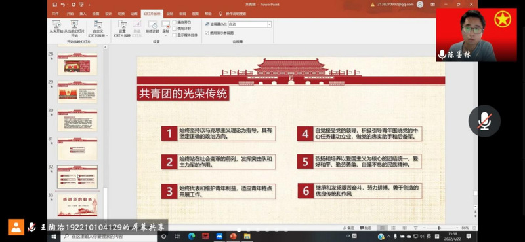Screen dimensions: 525x242
Task: Switch to Reading view in status bar
Action: [404, 228]
